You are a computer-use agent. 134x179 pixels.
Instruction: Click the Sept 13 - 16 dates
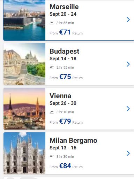63,148
